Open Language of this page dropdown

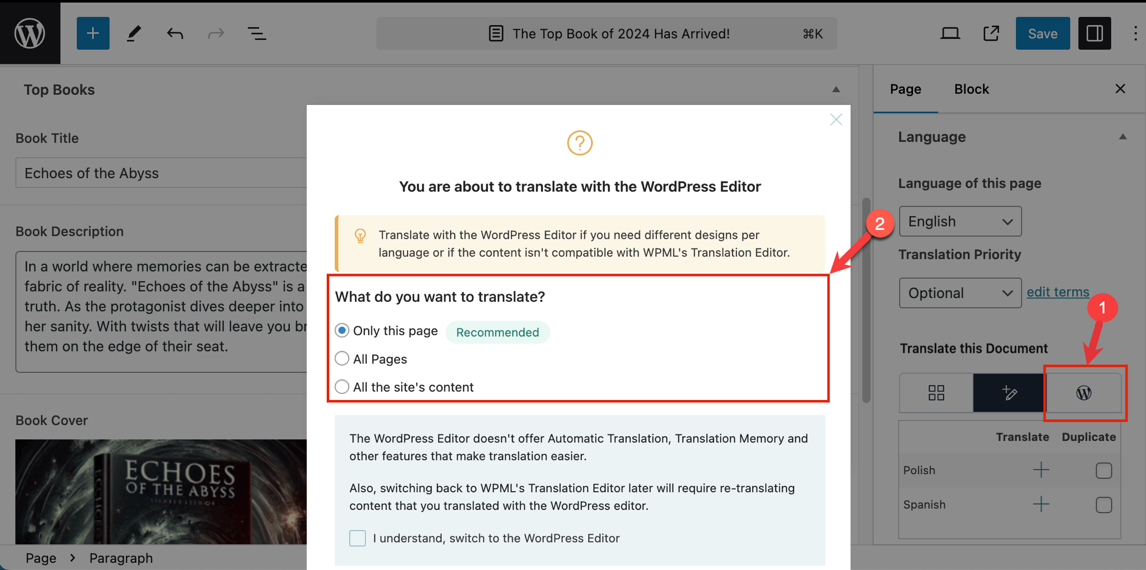point(960,221)
